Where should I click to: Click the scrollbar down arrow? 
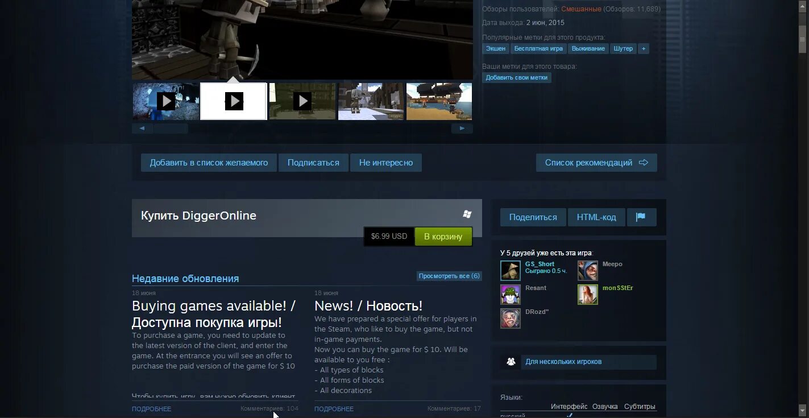coord(803,410)
